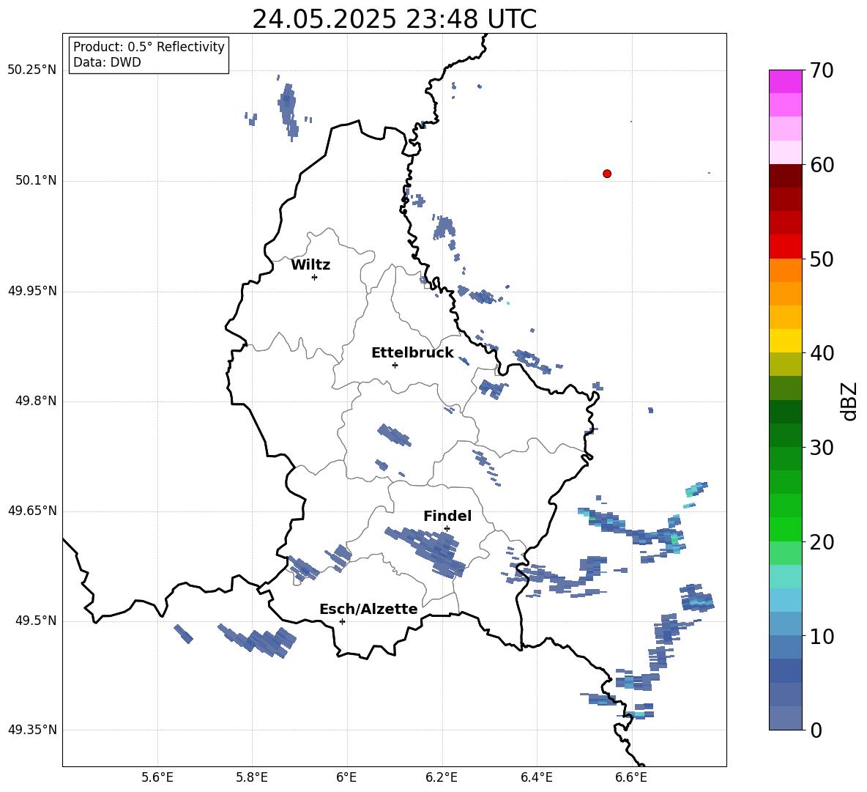Image resolution: width=867 pixels, height=792 pixels.
Task: Click the 'Data: DWD' text
Action: point(107,62)
